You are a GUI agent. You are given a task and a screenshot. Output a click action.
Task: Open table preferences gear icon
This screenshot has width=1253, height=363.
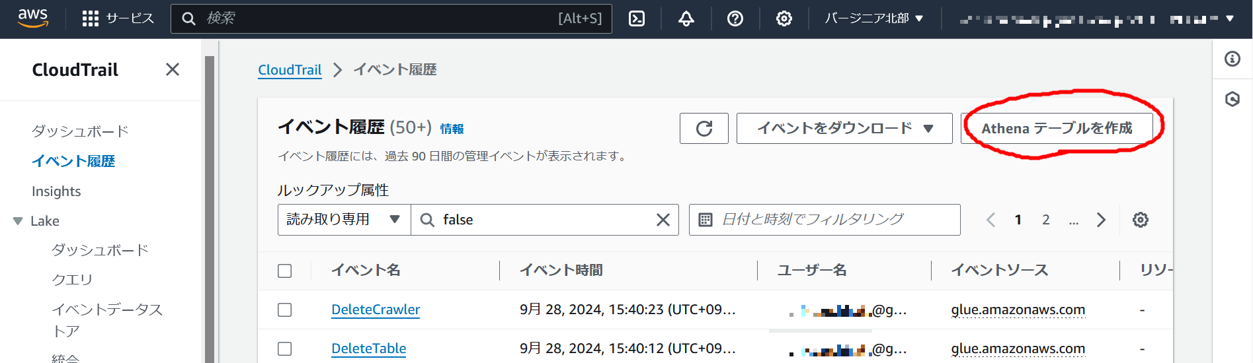(1141, 220)
